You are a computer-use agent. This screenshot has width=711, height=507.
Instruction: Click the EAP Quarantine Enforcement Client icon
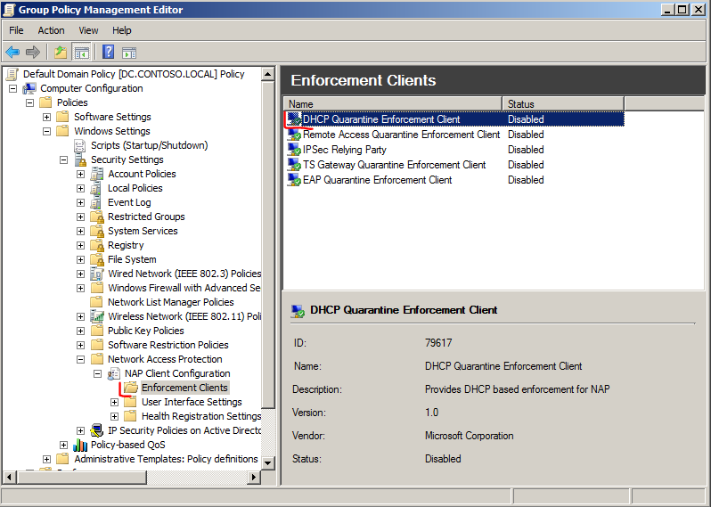point(294,180)
